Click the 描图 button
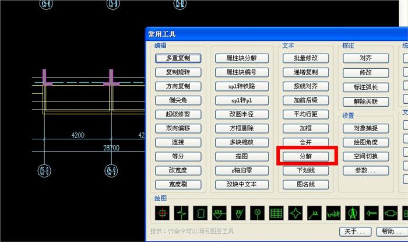This screenshot has width=408, height=242. (x=242, y=157)
